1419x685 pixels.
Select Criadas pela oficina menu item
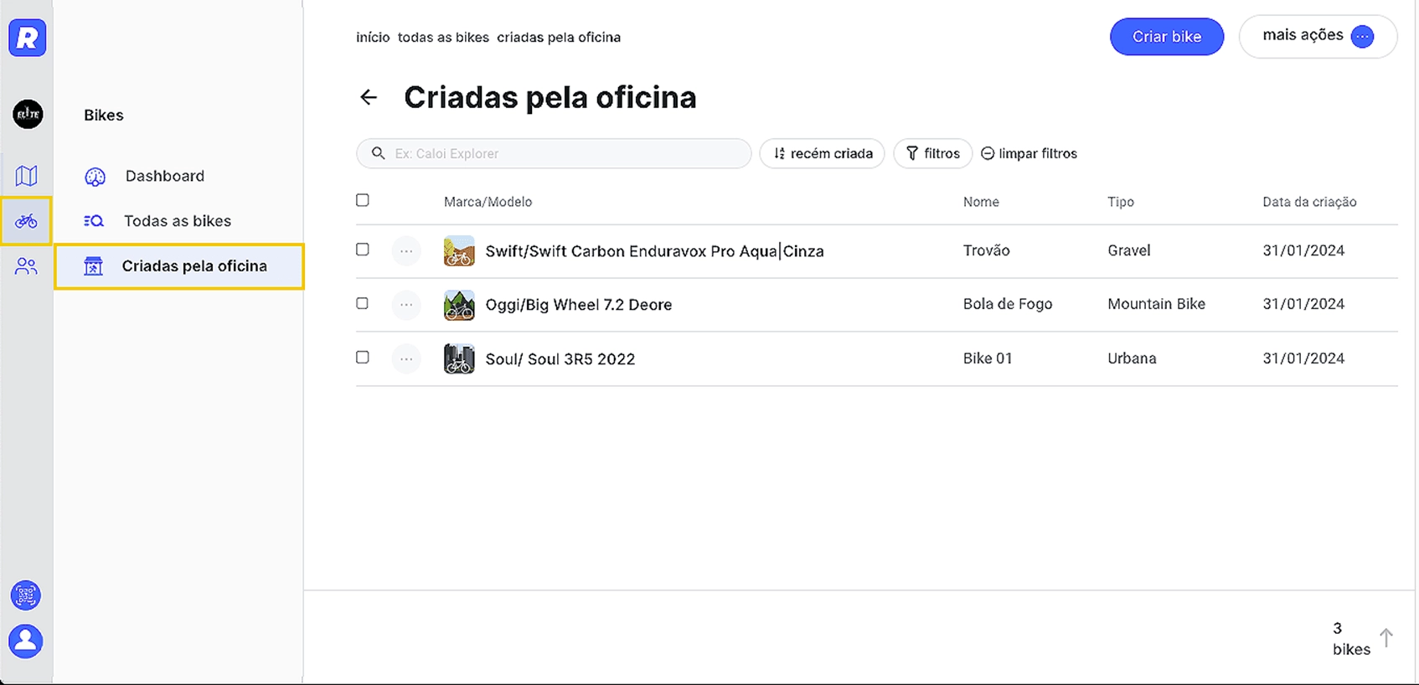[x=179, y=266]
